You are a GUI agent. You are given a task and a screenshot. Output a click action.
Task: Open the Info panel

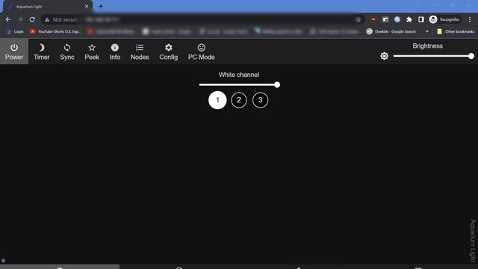coord(114,52)
